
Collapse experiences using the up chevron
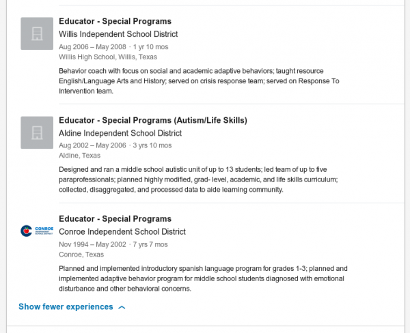(x=122, y=307)
